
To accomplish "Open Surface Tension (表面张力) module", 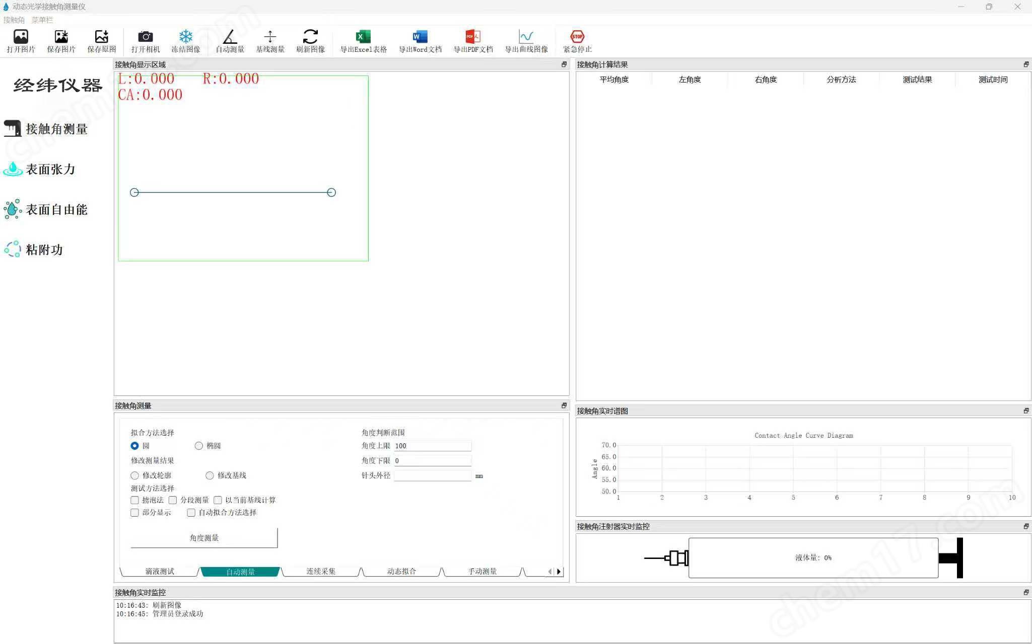I will (x=50, y=170).
